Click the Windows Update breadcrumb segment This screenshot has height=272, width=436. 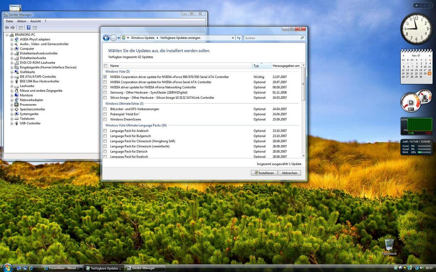tap(143, 38)
